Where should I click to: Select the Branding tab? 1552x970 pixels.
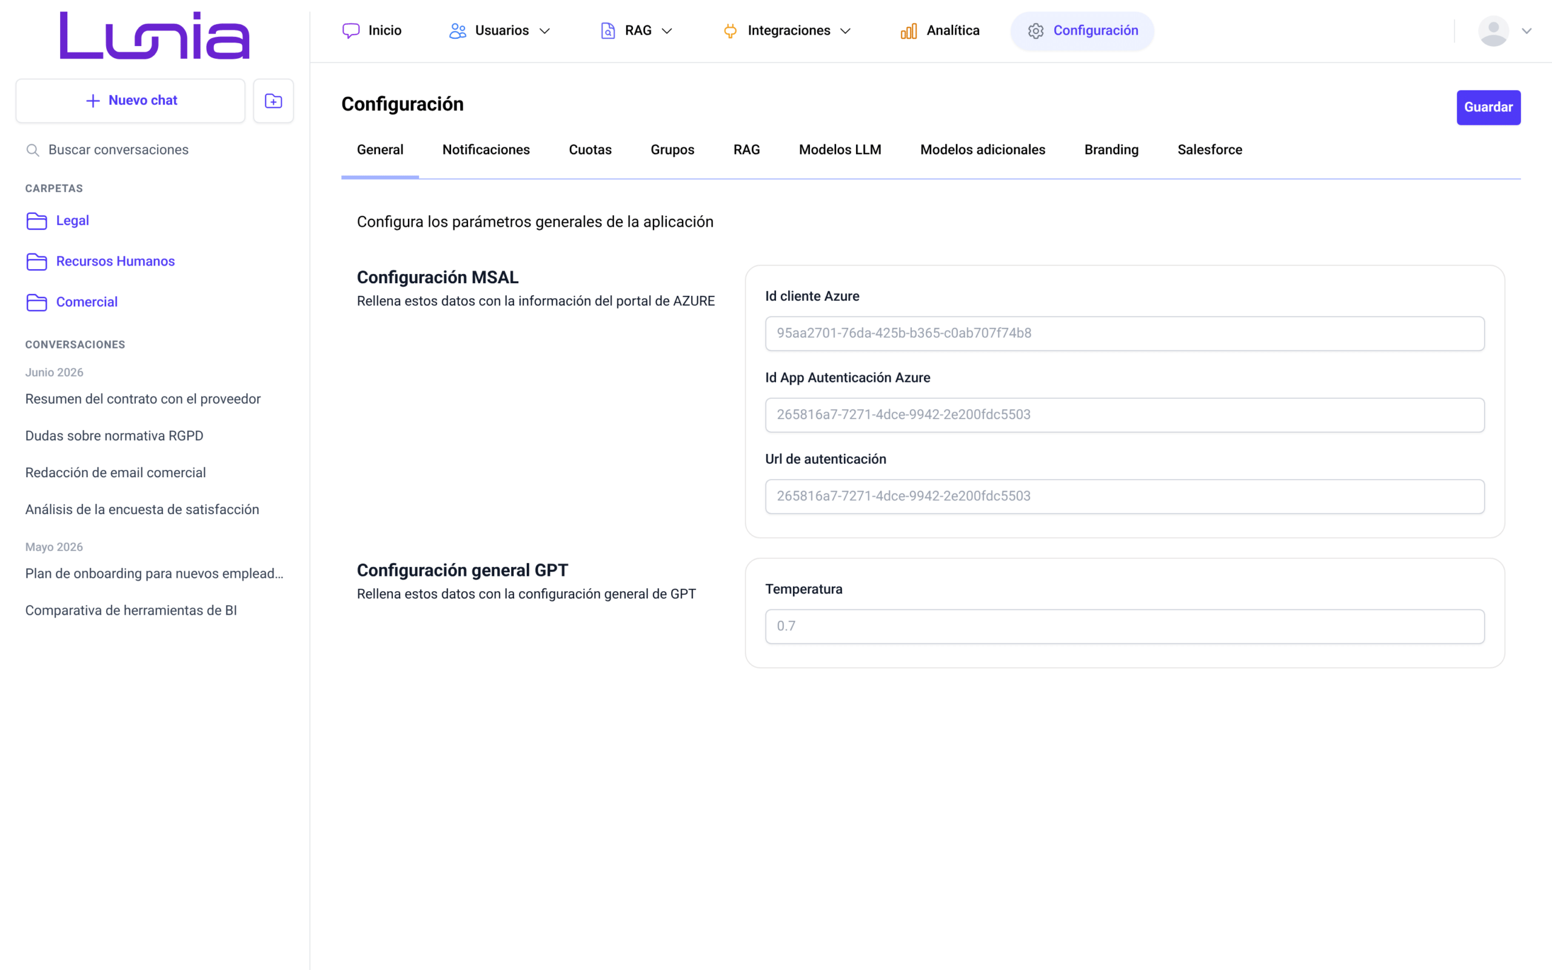click(1111, 150)
